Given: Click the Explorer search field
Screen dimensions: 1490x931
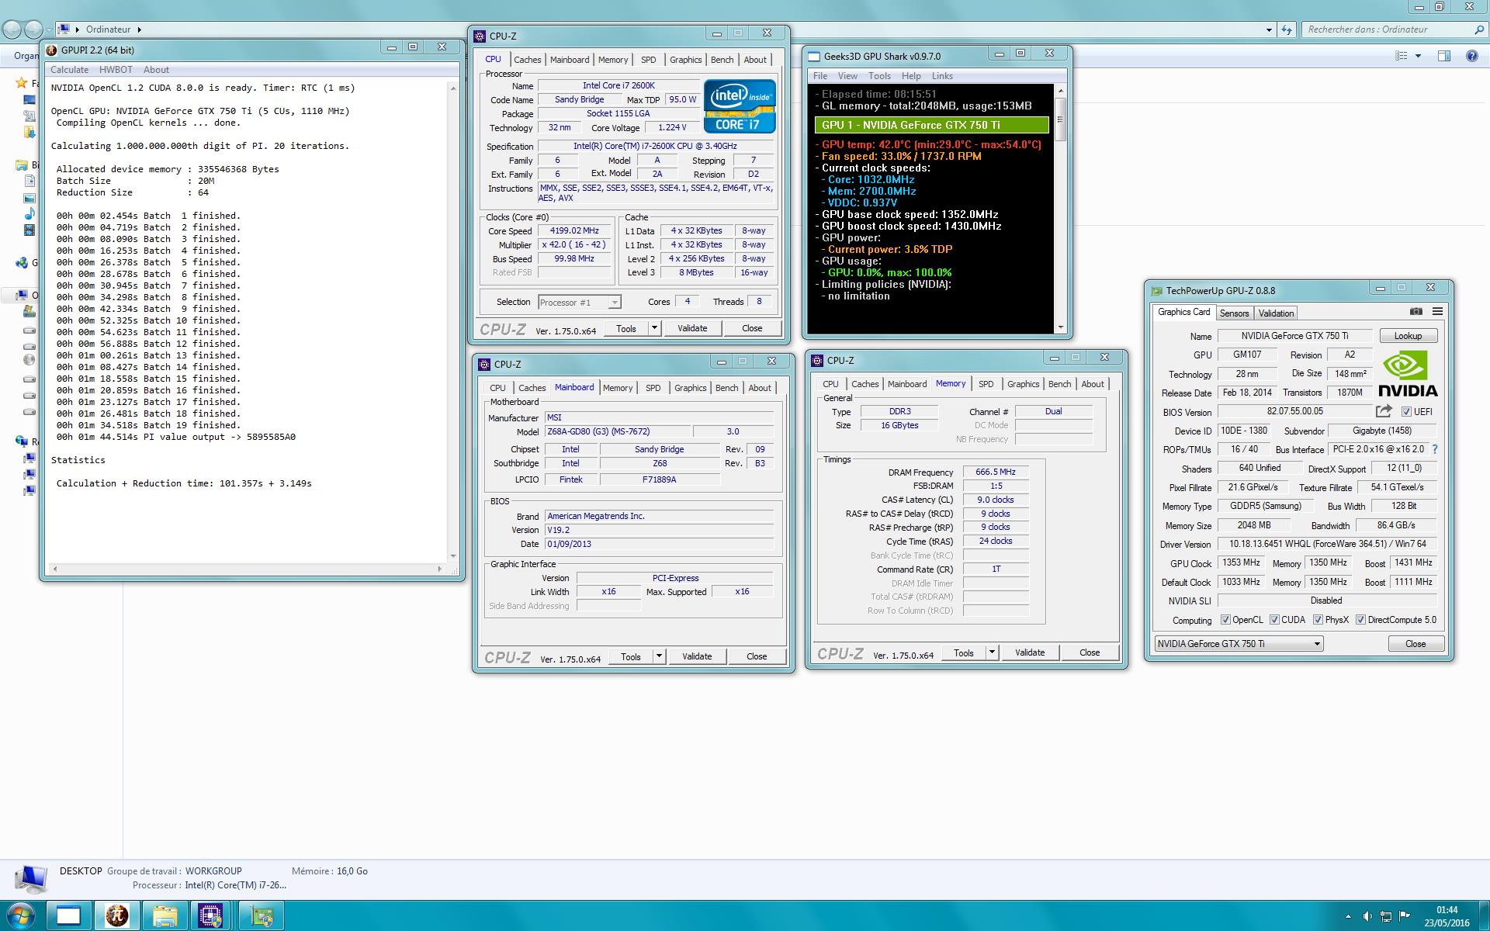Looking at the screenshot, I should click(x=1385, y=29).
